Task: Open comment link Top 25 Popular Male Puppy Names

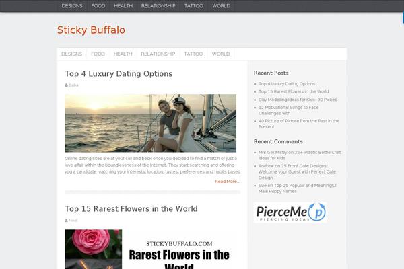Action: point(298,188)
